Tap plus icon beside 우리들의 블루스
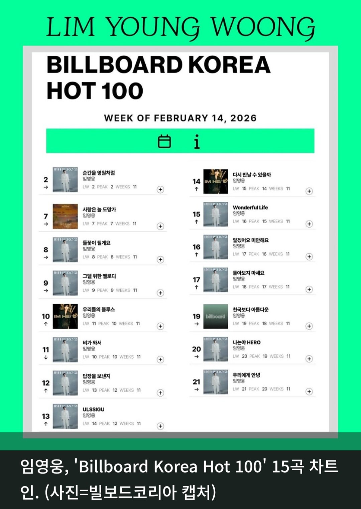Image resolution: width=361 pixels, height=509 pixels. pos(160,326)
